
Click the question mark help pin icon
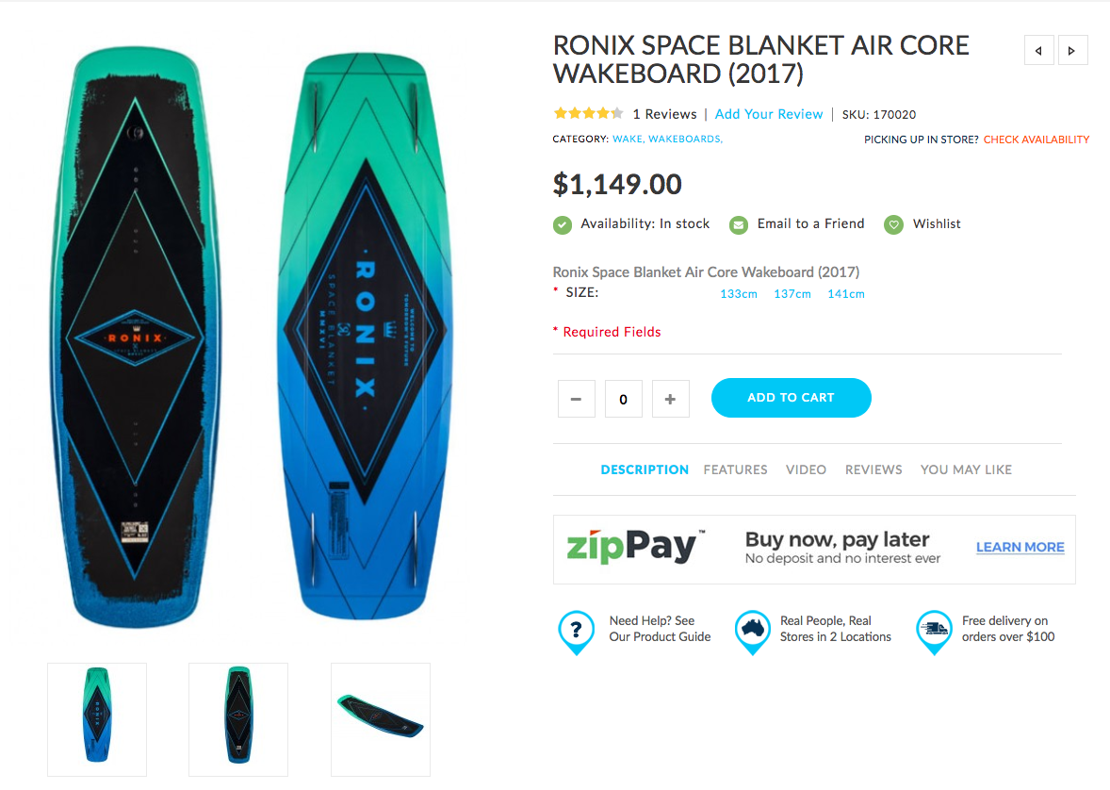click(x=577, y=632)
